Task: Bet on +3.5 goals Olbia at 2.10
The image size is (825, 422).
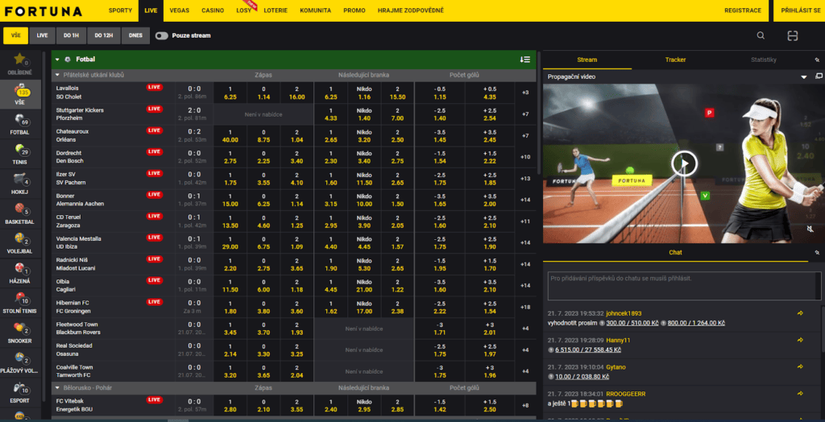Action: pyautogui.click(x=489, y=286)
